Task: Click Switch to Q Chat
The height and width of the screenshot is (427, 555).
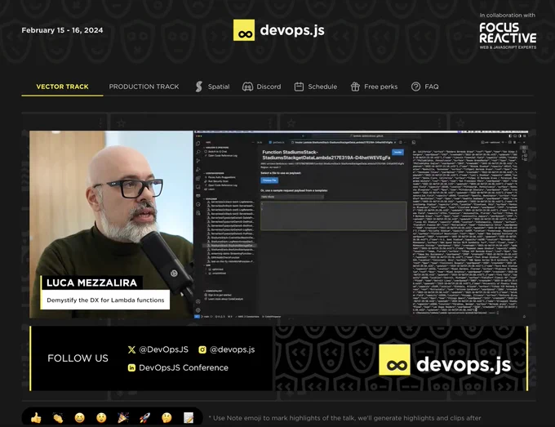Action: (215, 152)
